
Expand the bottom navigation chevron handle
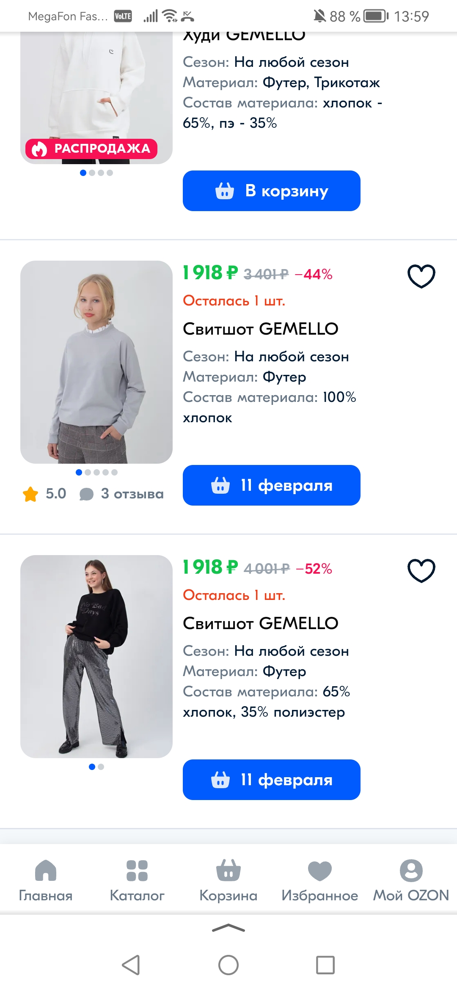click(x=228, y=928)
